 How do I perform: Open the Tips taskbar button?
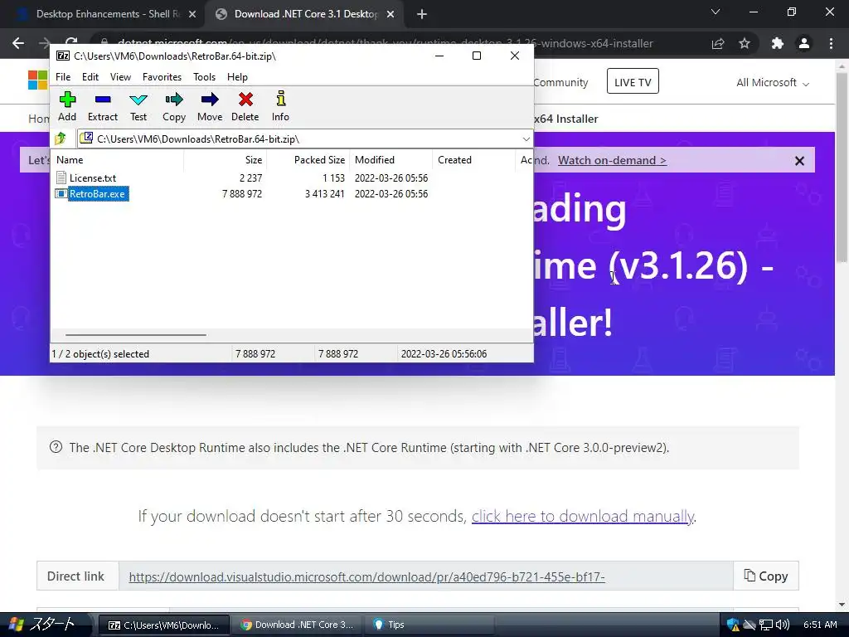pyautogui.click(x=429, y=625)
